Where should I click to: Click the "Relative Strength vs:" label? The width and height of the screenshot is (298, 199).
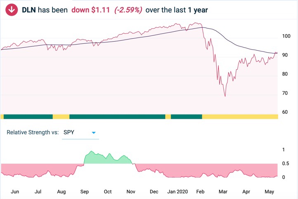[x=32, y=132]
